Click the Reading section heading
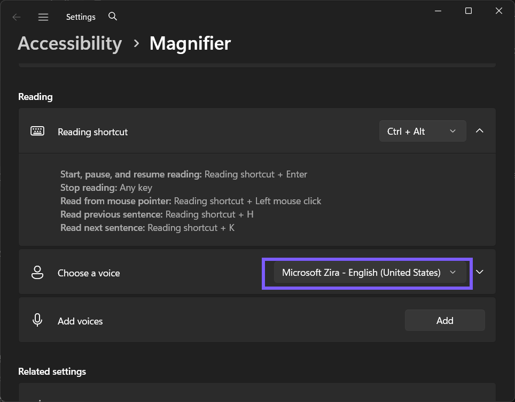Image resolution: width=515 pixels, height=402 pixels. 35,97
